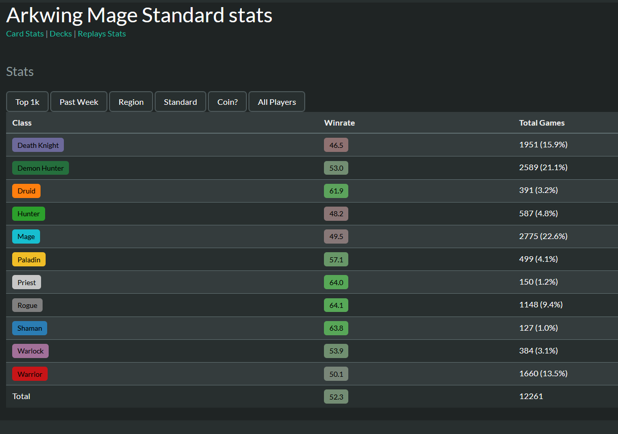Open the Top 1k rank filter
This screenshot has height=434, width=618.
(x=27, y=102)
